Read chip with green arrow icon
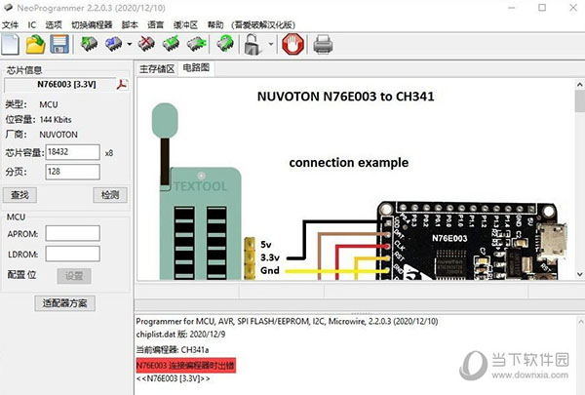Screen dimensions: 585x395 pos(89,44)
